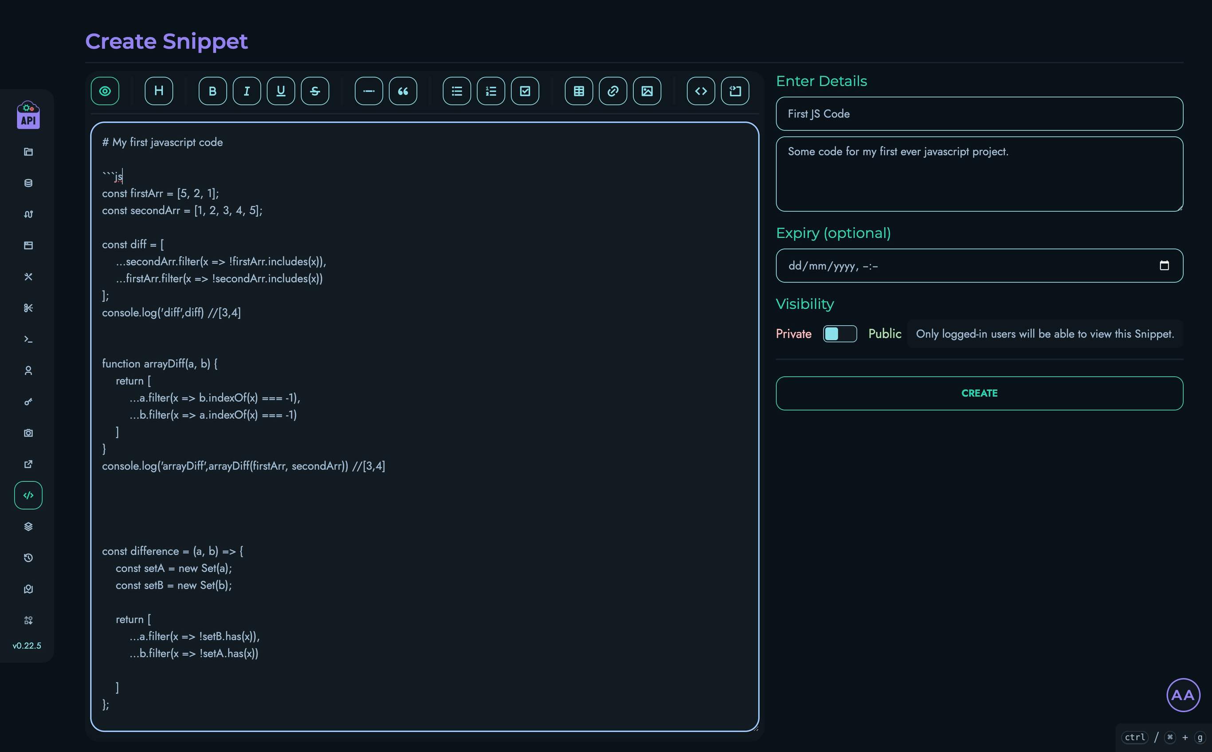Insert a numbered list

490,91
